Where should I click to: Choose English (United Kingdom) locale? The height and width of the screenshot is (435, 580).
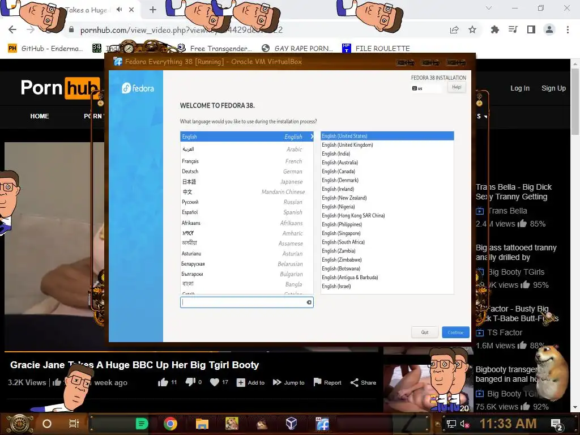coord(387,144)
